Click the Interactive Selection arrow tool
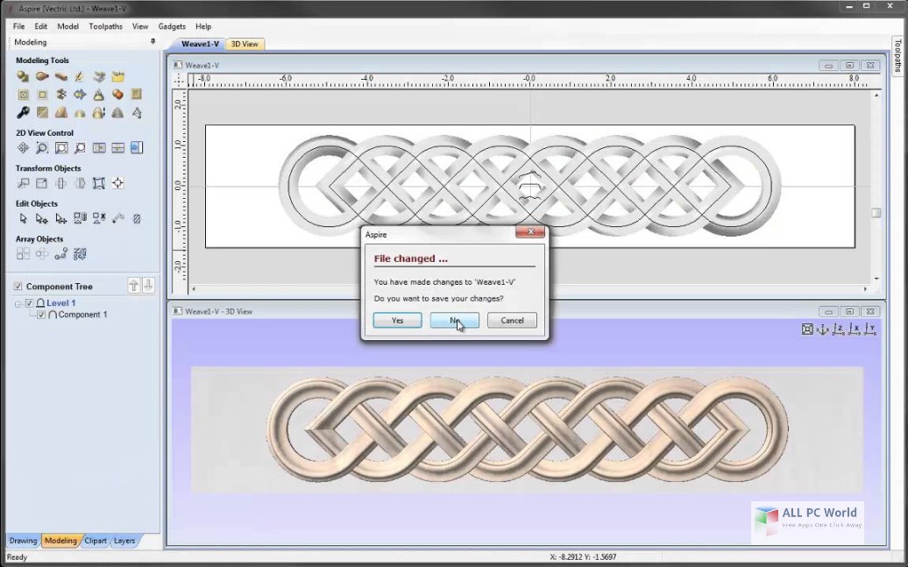This screenshot has height=567, width=908. coord(60,218)
